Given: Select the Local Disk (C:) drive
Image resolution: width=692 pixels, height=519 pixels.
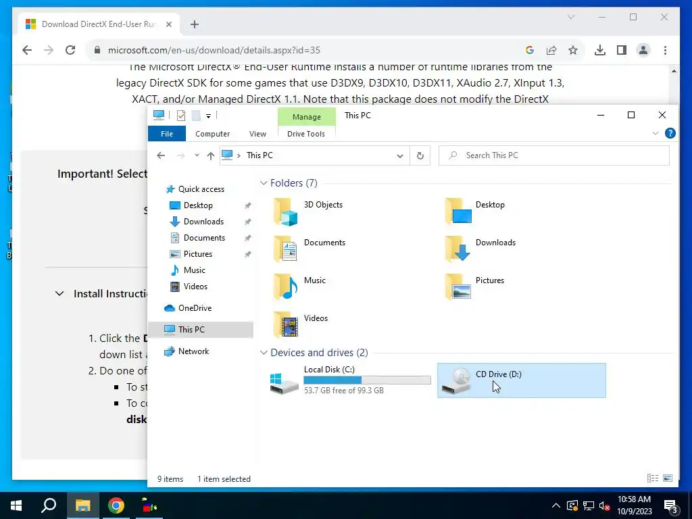Looking at the screenshot, I should tap(351, 380).
